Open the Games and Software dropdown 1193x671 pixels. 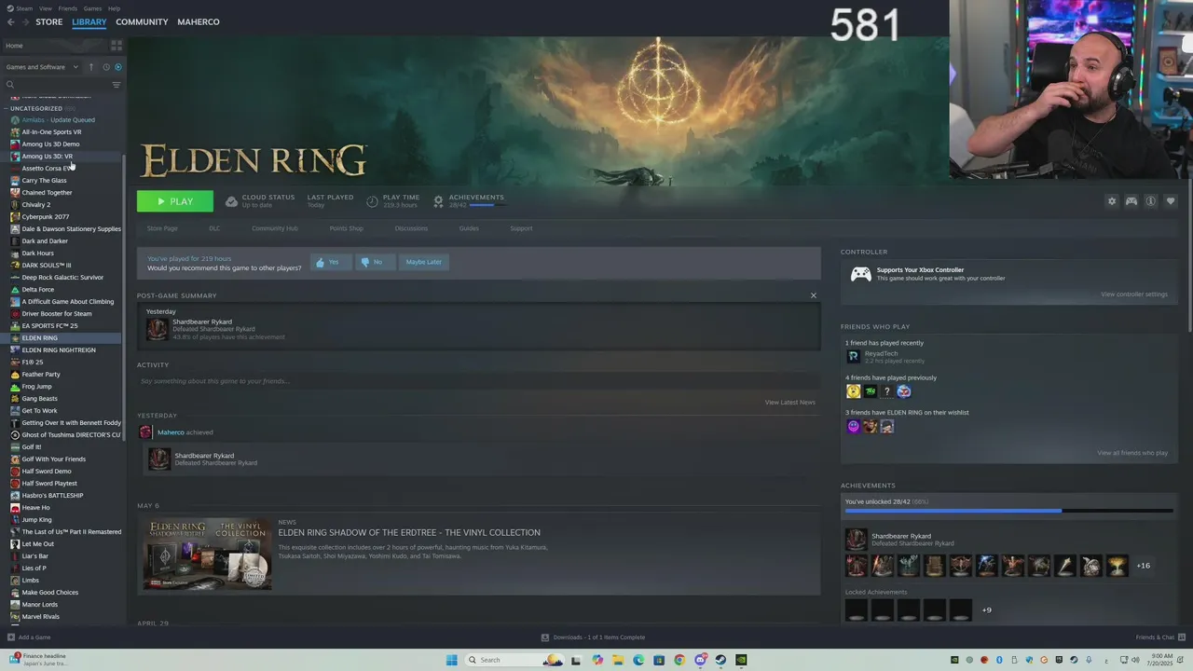(42, 67)
